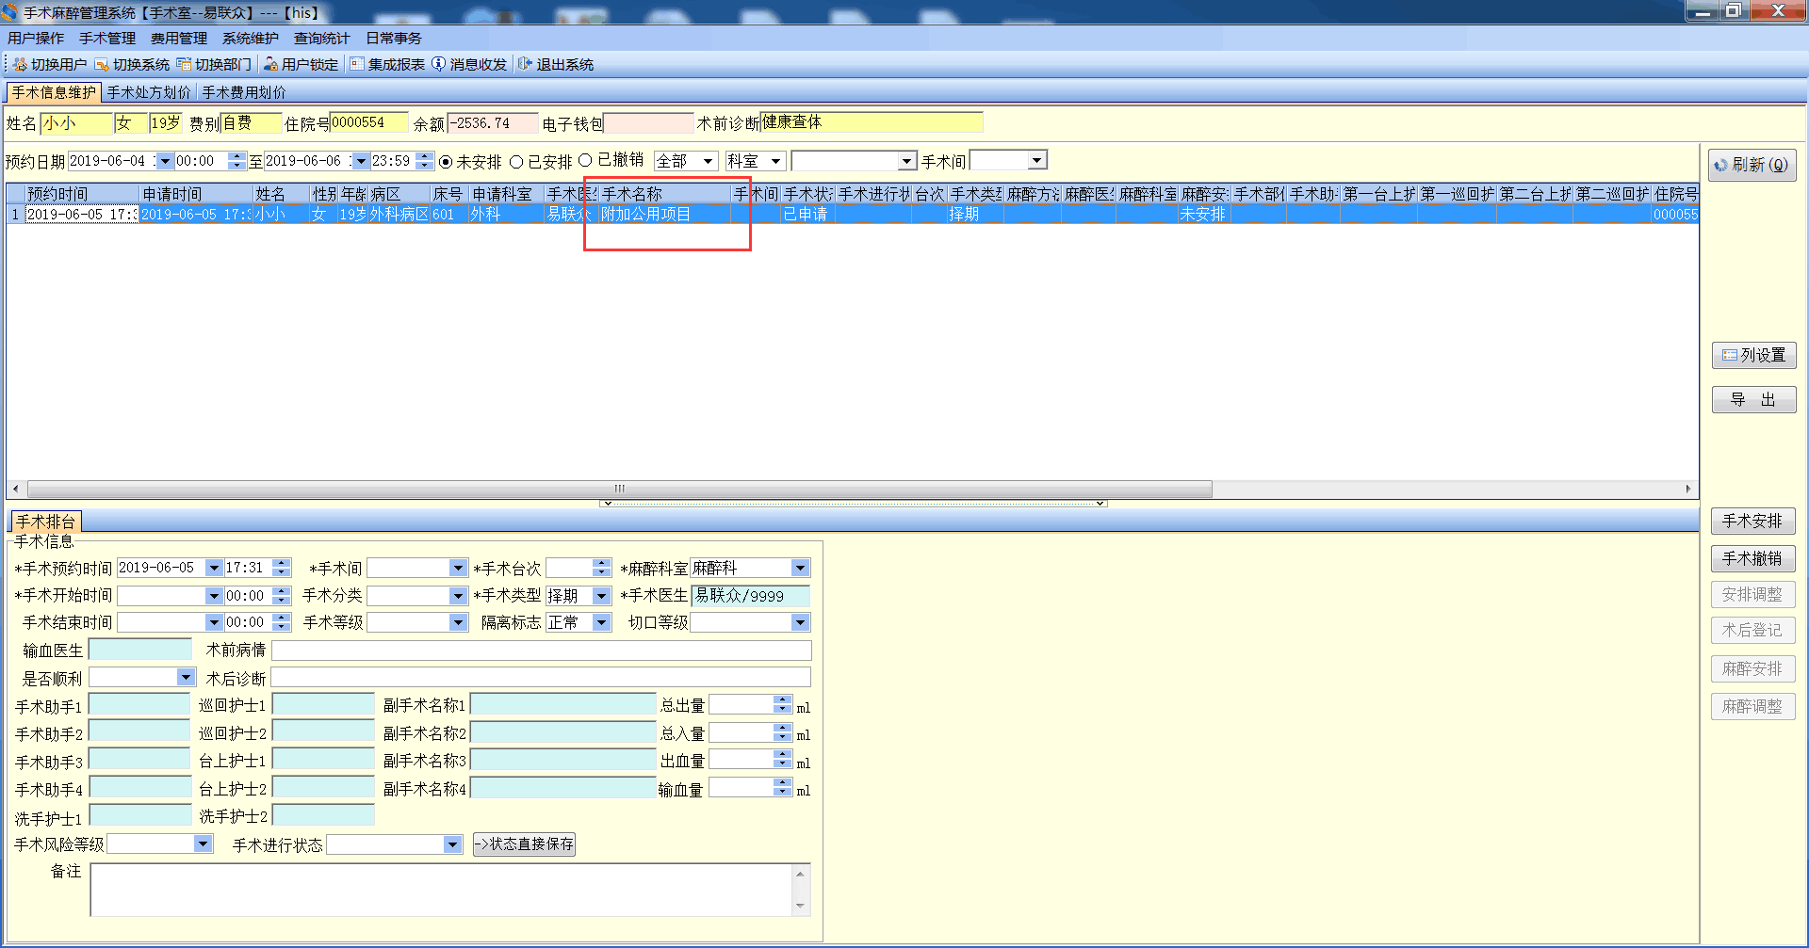The height and width of the screenshot is (948, 1809).
Task: Click the 术前病情 input field
Action: point(541,651)
